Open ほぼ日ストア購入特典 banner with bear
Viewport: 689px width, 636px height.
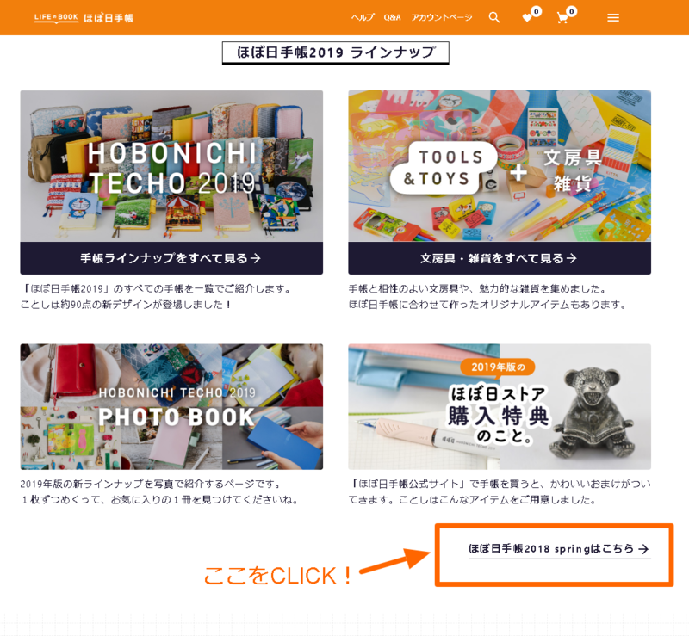500,407
